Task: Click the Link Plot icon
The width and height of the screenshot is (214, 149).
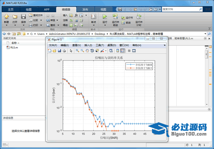Action: click(x=111, y=51)
